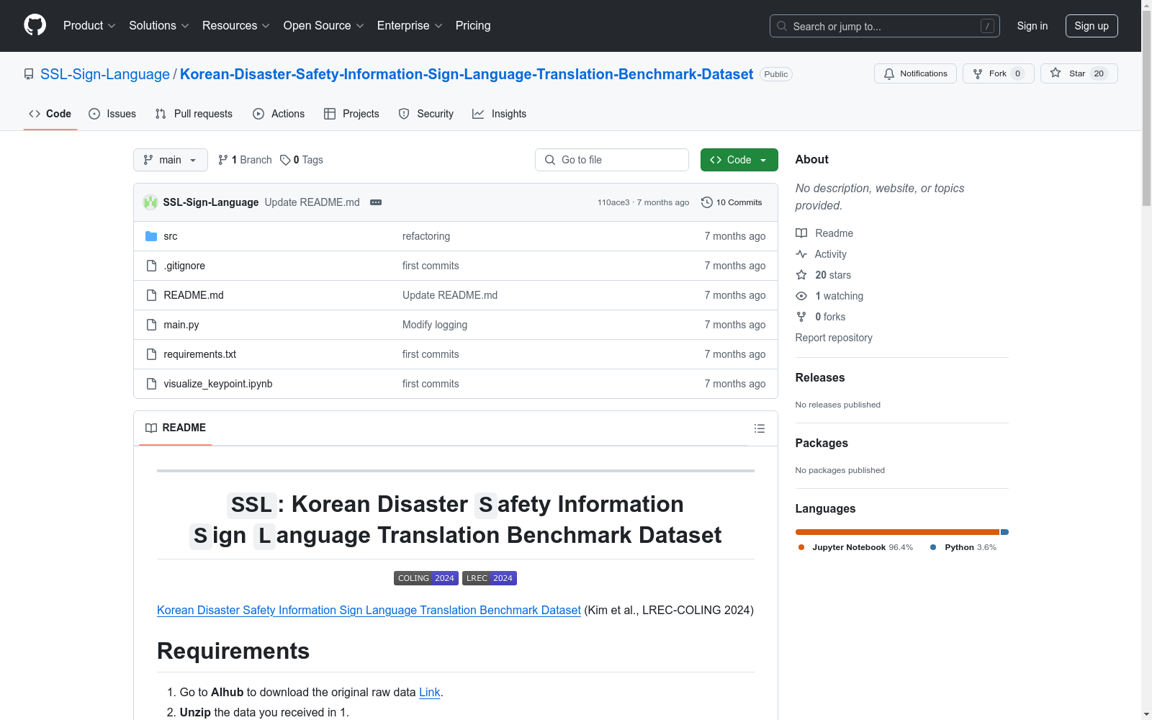This screenshot has height=720, width=1152.
Task: Click the commit history clock icon
Action: click(707, 202)
